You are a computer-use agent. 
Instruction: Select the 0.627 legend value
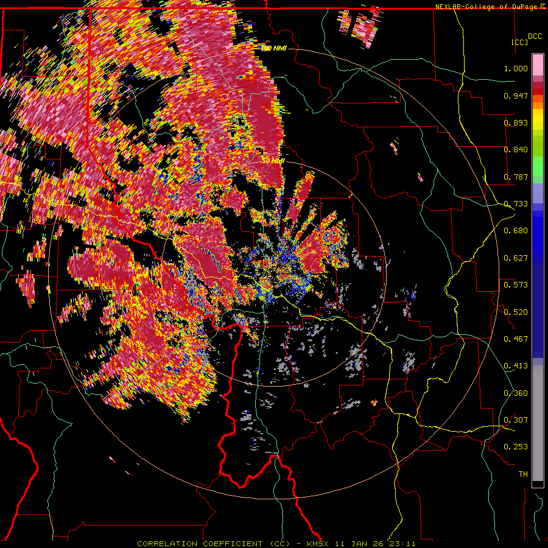516,258
